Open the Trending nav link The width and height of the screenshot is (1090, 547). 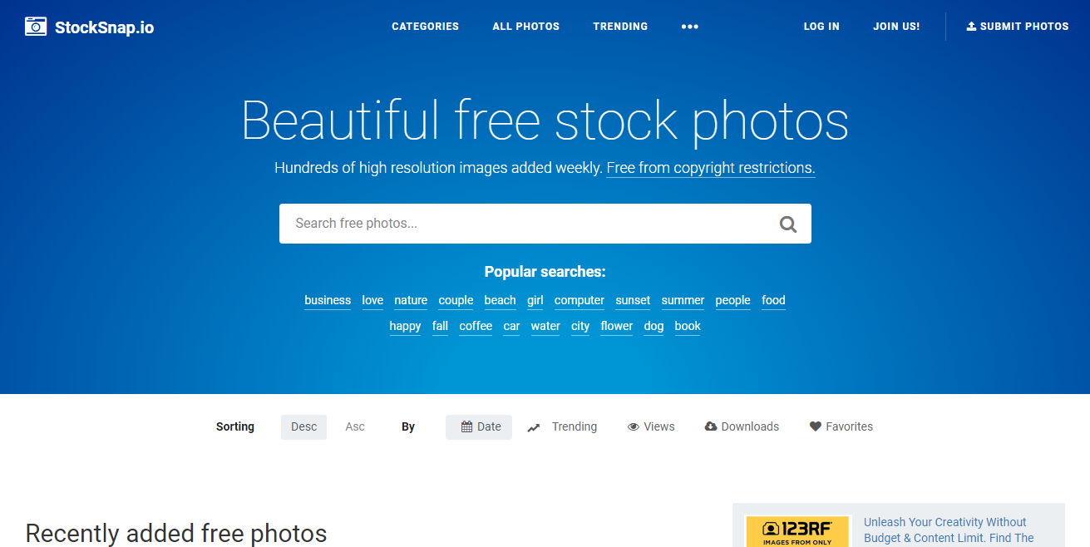(620, 27)
